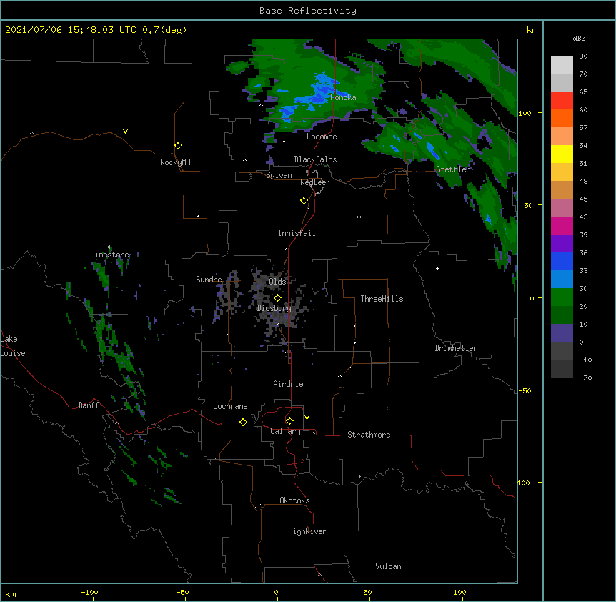
Task: Click the Sylvan label
Action: (279, 175)
